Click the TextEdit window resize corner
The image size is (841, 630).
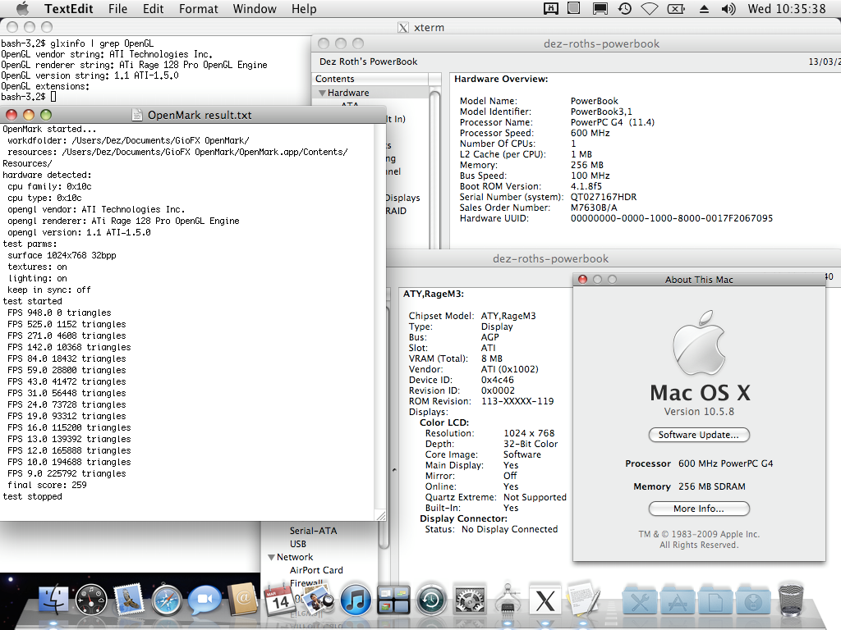pos(381,515)
